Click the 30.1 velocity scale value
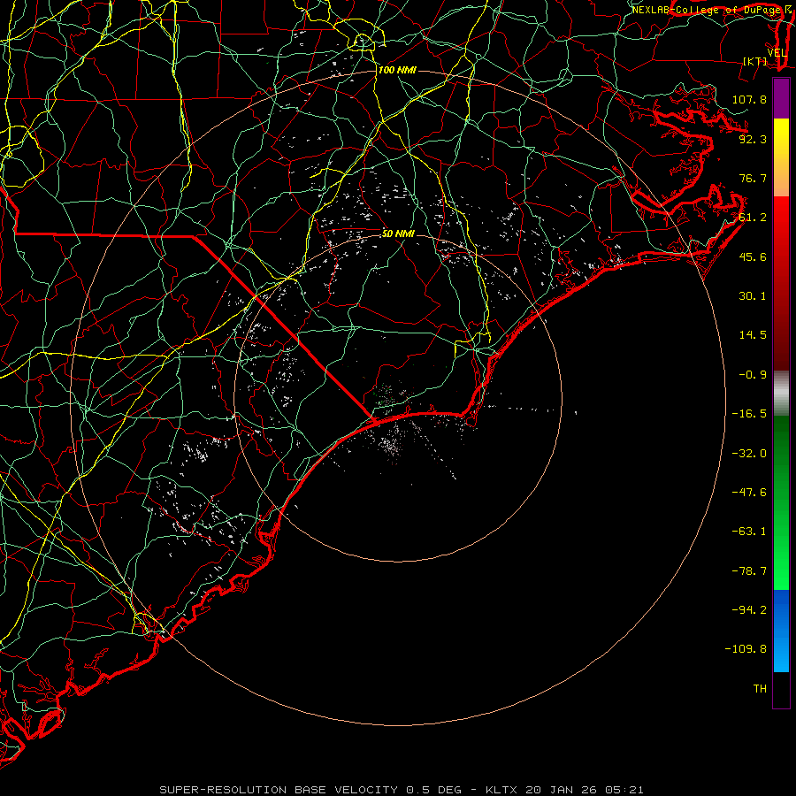796x796 pixels. 753,296
